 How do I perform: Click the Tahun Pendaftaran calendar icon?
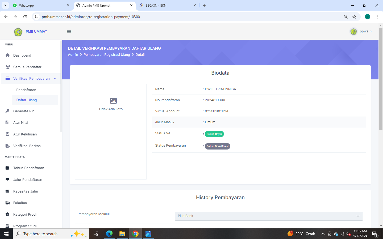7,168
